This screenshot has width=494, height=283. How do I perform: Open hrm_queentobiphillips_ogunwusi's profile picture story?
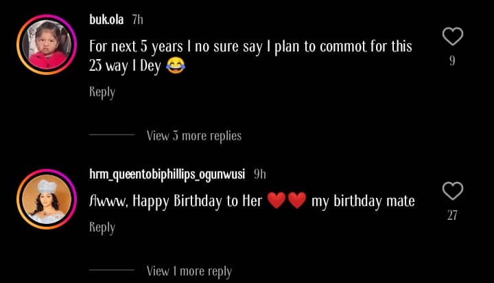click(x=47, y=199)
